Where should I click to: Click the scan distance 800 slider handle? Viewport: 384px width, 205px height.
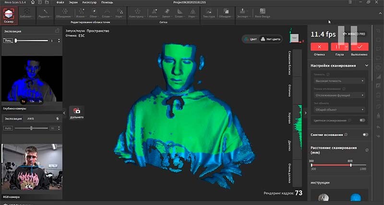pos(351,165)
